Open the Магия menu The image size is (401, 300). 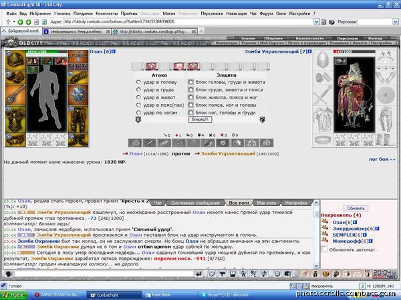tap(169, 13)
